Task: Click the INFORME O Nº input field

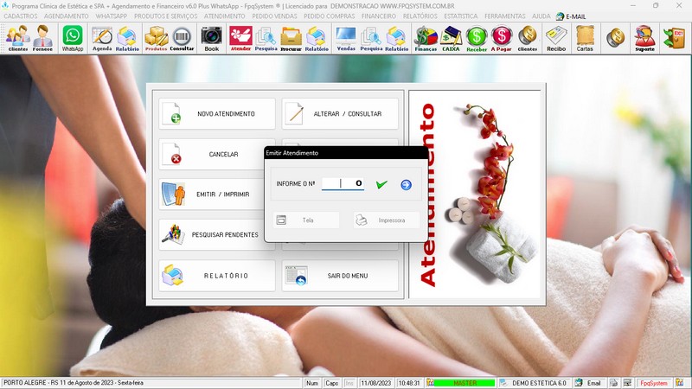Action: point(343,183)
